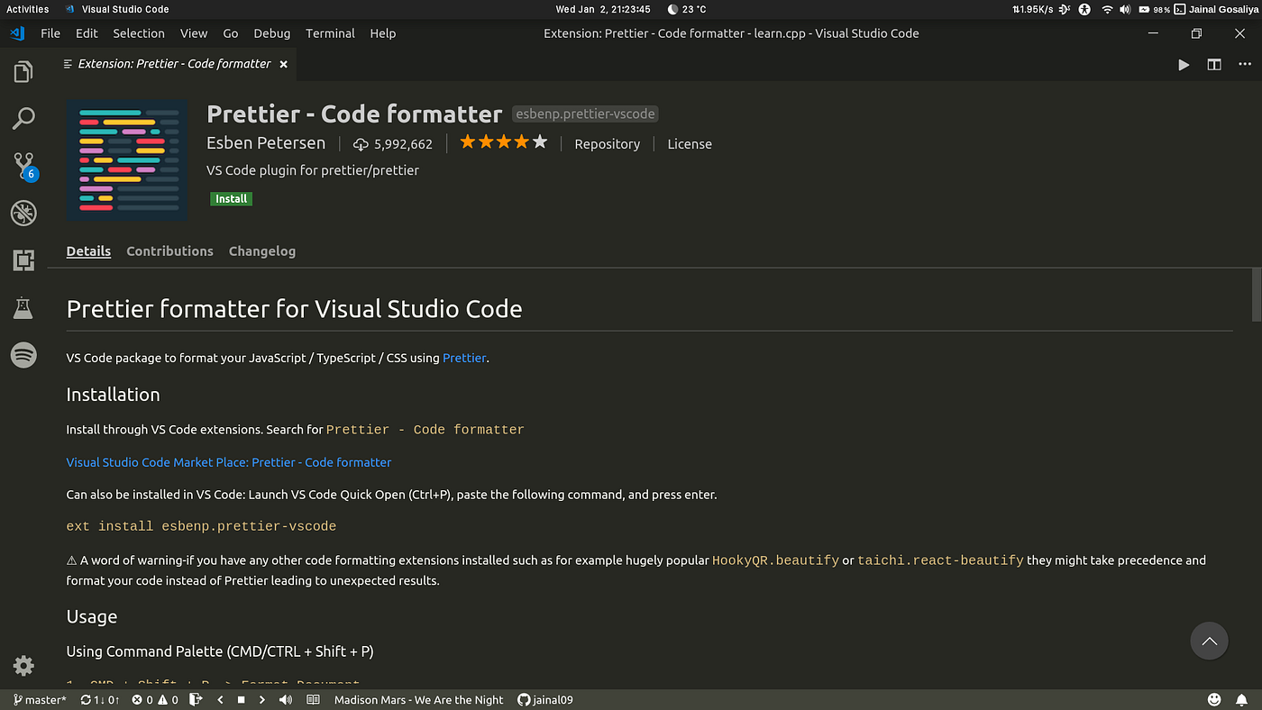Click the green Install button
Viewport: 1262px width, 710px height.
tap(231, 199)
